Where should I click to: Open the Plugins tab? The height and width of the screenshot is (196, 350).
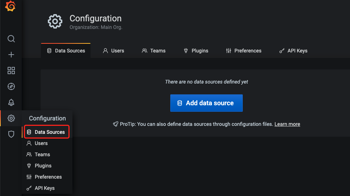(196, 51)
